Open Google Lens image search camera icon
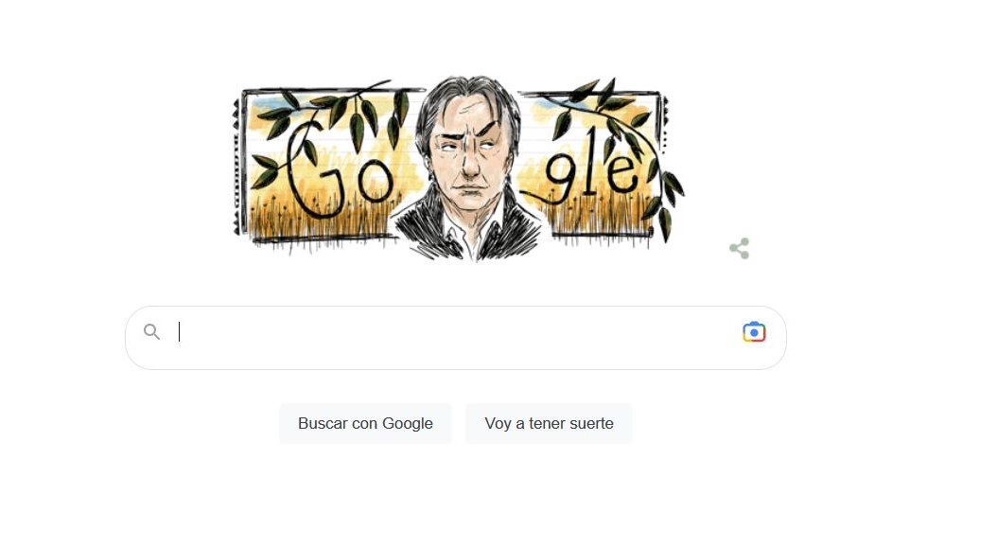Screen dimensions: 997x548 (754, 332)
